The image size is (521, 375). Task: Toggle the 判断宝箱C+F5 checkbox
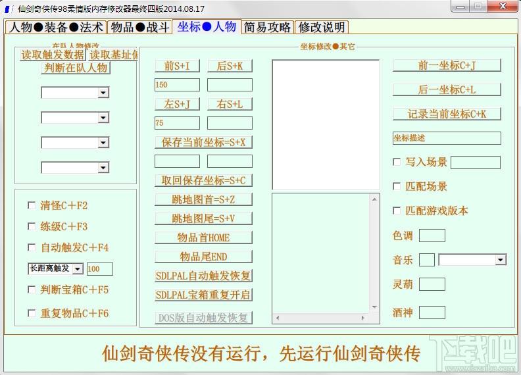[32, 289]
